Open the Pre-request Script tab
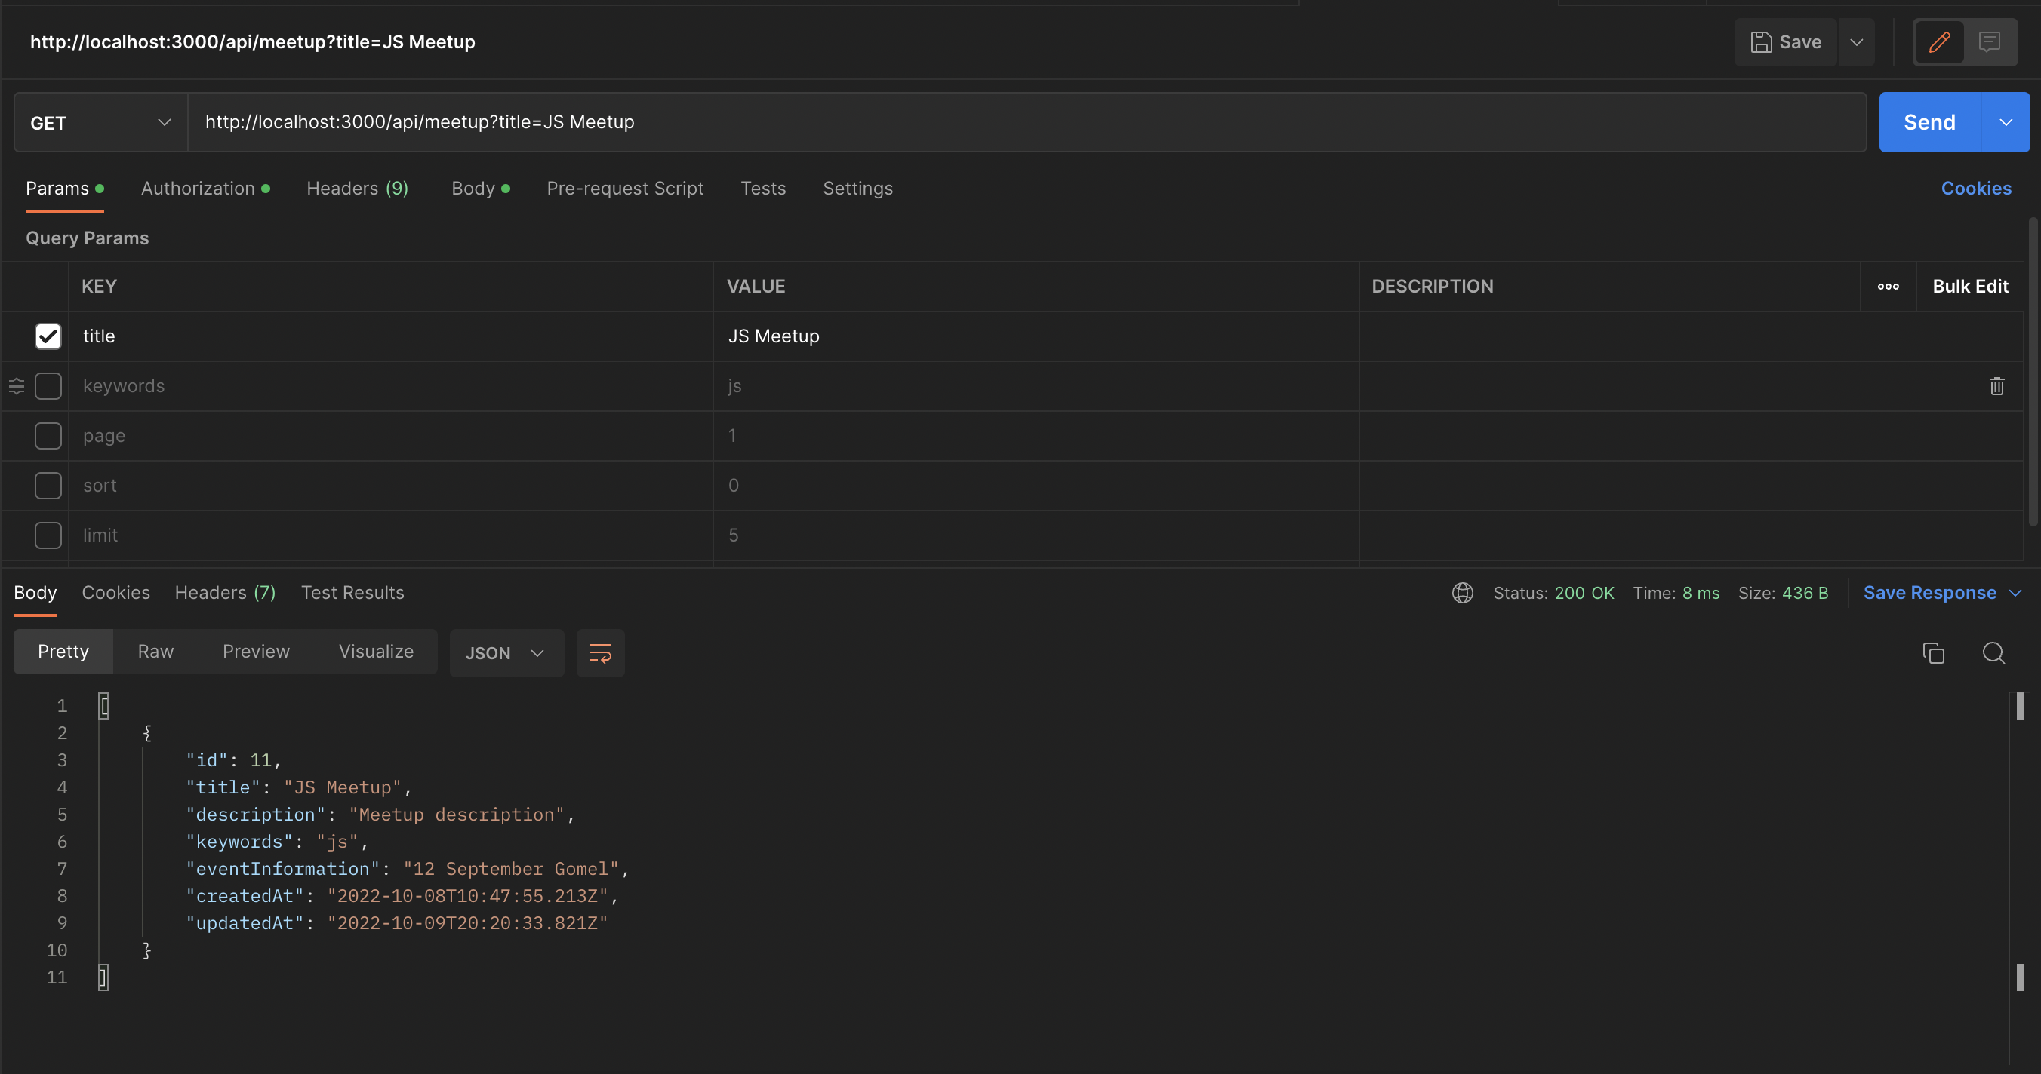The width and height of the screenshot is (2041, 1074). pyautogui.click(x=625, y=189)
